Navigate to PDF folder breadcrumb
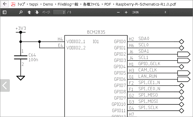This screenshot has height=117, width=193. 108,4
